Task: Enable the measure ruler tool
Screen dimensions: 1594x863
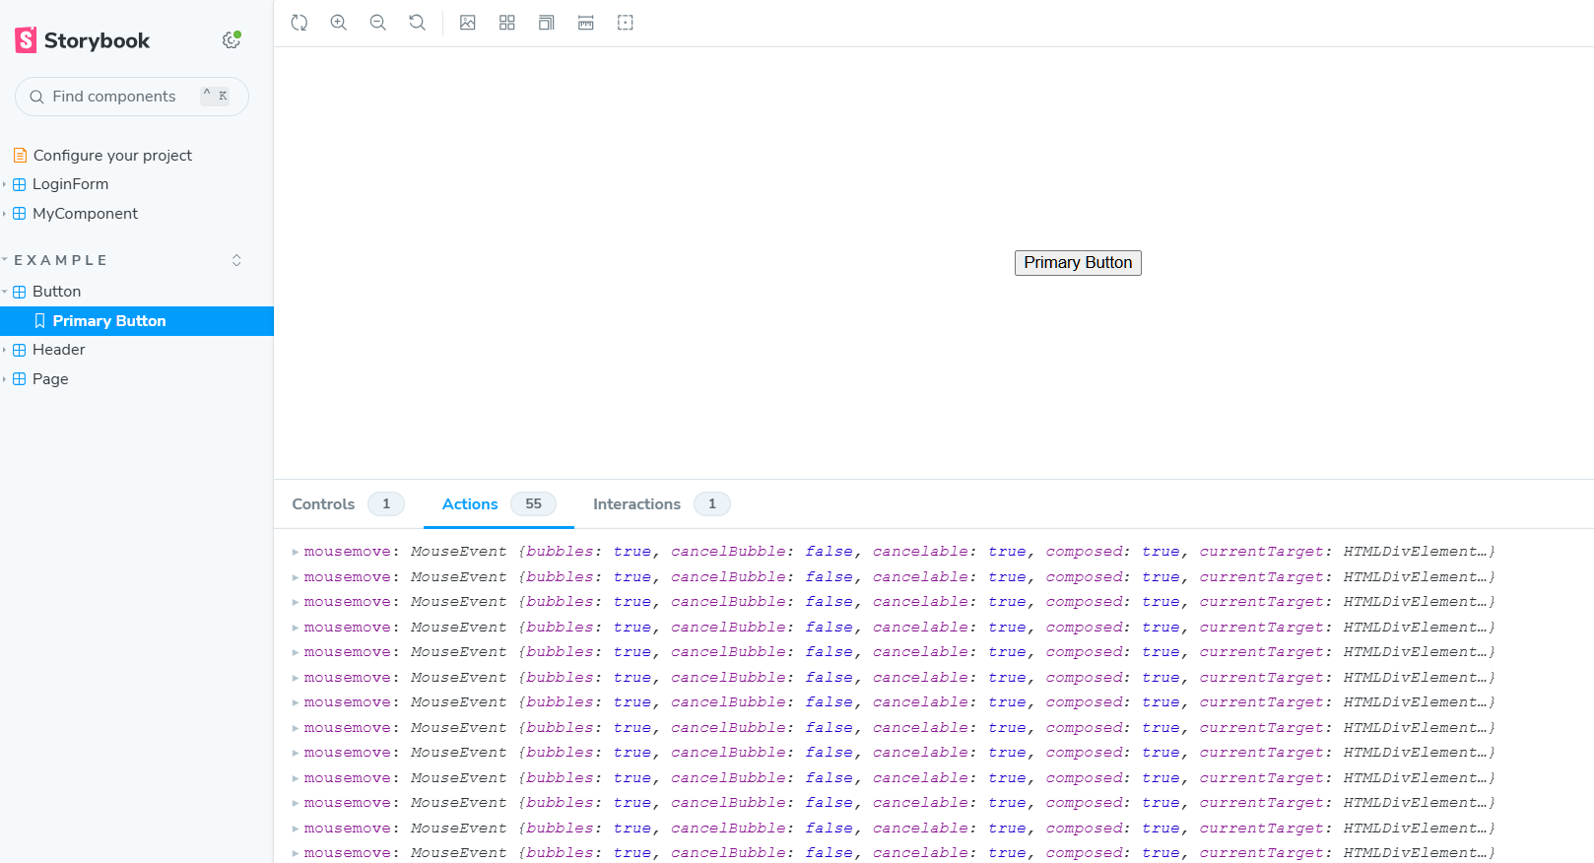Action: coord(586,23)
